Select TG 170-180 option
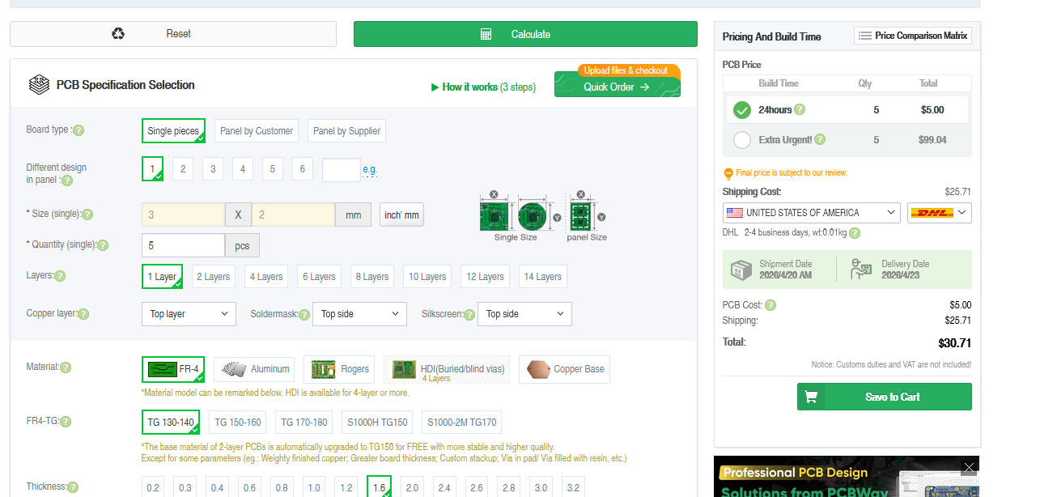 coord(304,423)
